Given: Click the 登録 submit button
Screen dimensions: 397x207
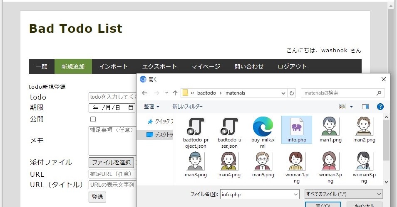Looking at the screenshot, I should 97,197.
